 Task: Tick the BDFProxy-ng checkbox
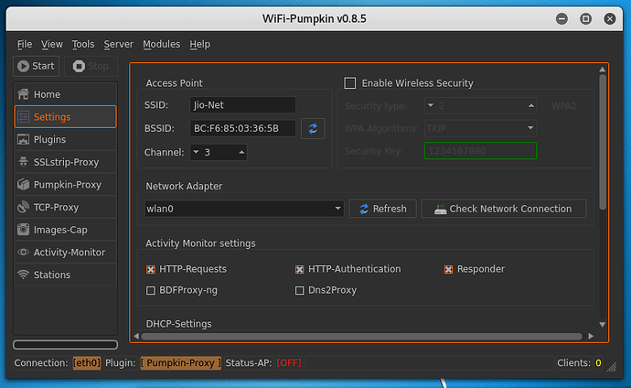[x=151, y=291]
